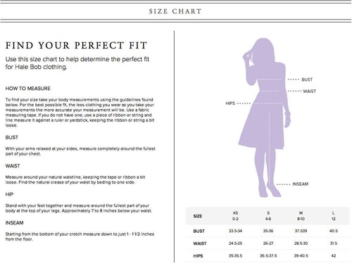Click the HIPS label left of figure

pos(230,103)
